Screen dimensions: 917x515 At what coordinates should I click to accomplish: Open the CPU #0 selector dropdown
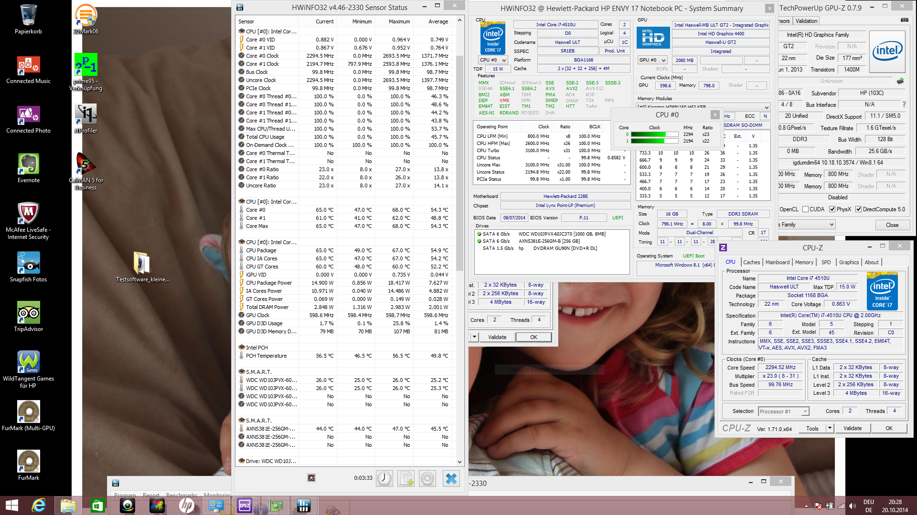point(493,60)
